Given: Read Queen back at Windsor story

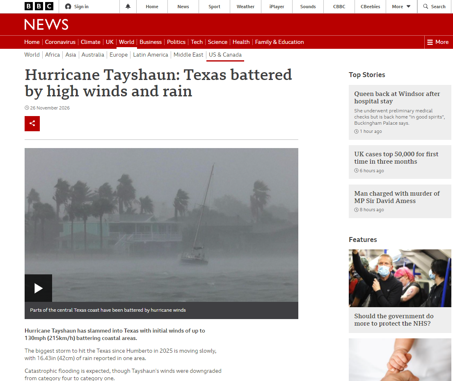Looking at the screenshot, I should coord(397,97).
